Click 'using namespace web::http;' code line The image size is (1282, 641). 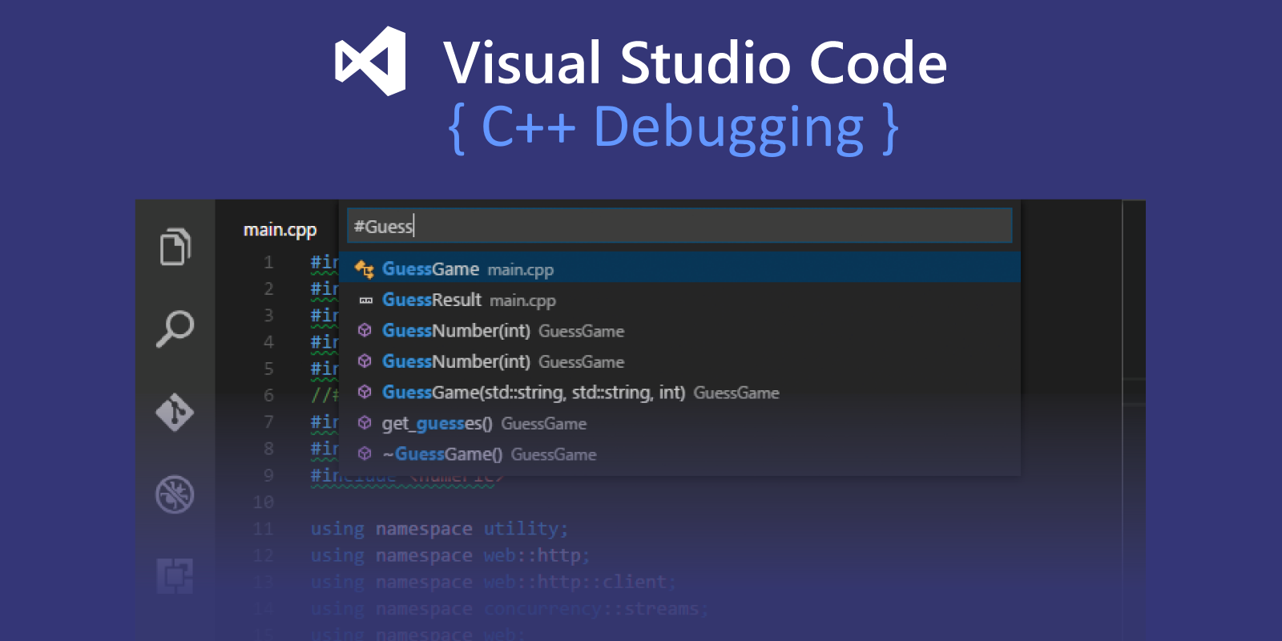point(450,555)
